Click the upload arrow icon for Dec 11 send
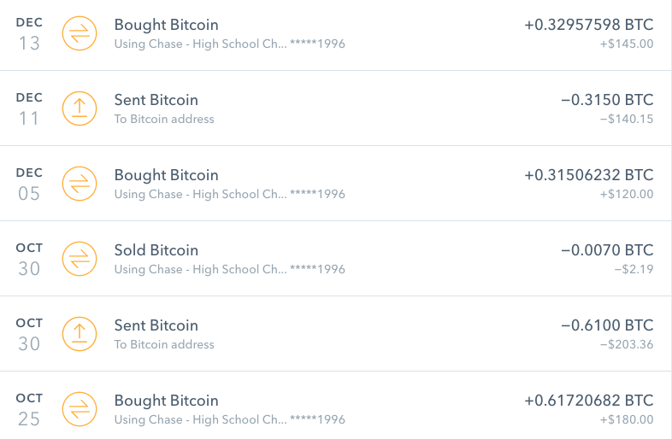672x439 pixels. pyautogui.click(x=80, y=108)
